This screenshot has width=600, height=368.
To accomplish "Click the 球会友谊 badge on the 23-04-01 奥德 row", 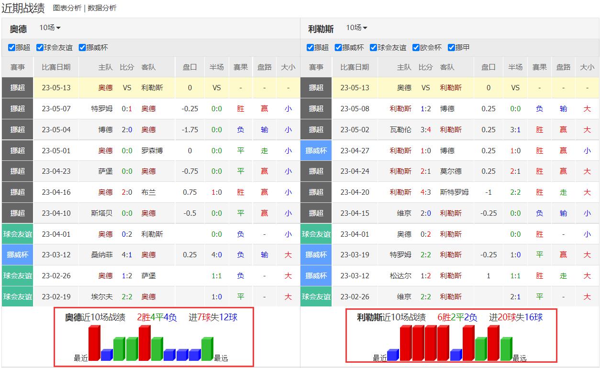I will click(x=18, y=234).
